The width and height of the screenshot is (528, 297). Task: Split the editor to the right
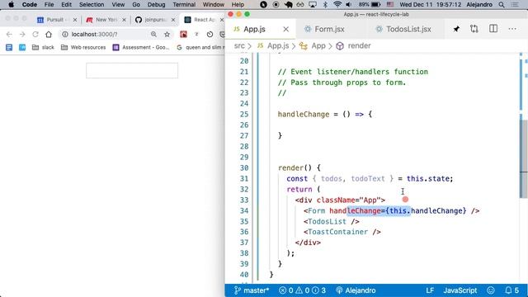[x=493, y=29]
